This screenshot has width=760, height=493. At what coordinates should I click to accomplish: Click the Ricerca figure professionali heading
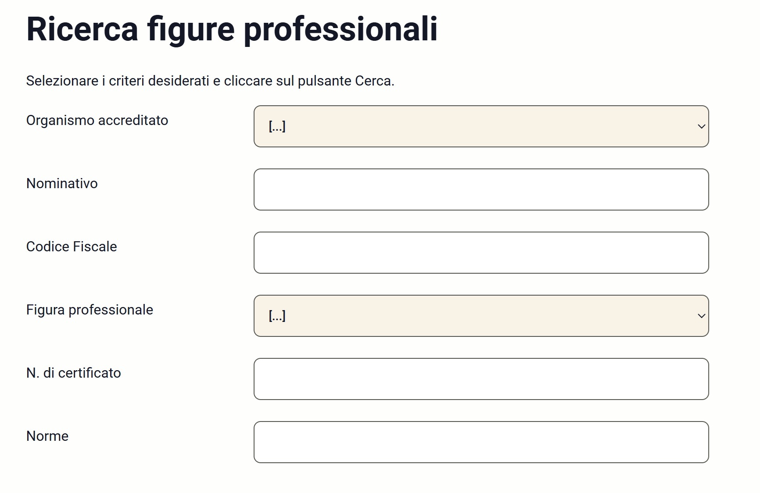tap(232, 29)
